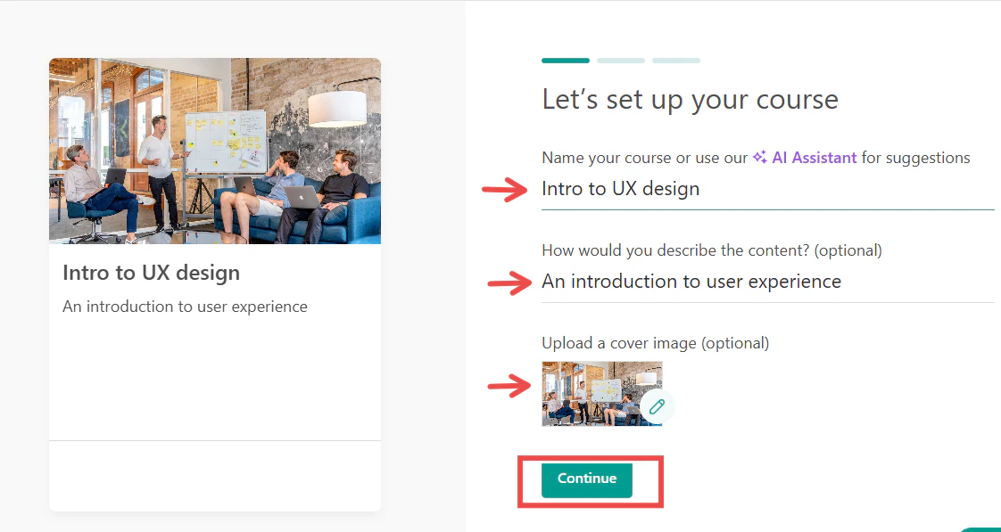Click the third progress step bar
The width and height of the screenshot is (1001, 532).
(x=676, y=61)
